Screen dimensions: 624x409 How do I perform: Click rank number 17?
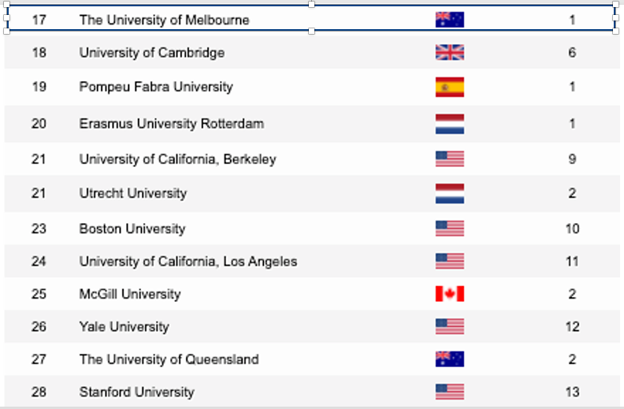39,20
